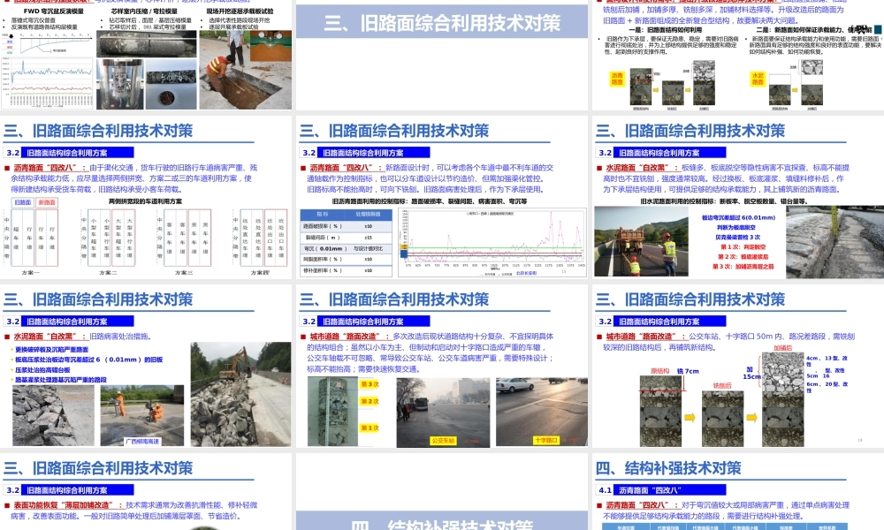The image size is (884, 530).
Task: Click 第3次:加铺沥青层之前 red text
Action: click(743, 267)
